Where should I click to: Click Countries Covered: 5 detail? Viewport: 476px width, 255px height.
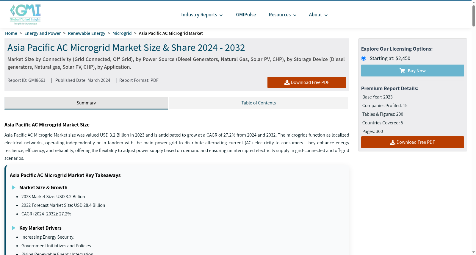tap(383, 123)
